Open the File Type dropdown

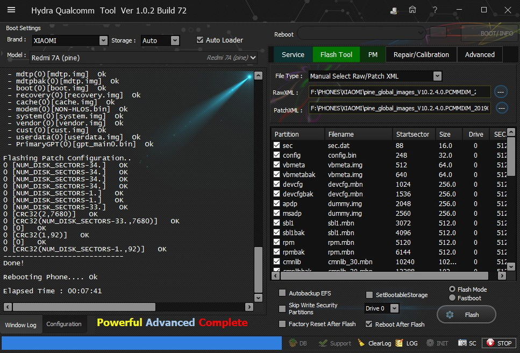pyautogui.click(x=437, y=76)
